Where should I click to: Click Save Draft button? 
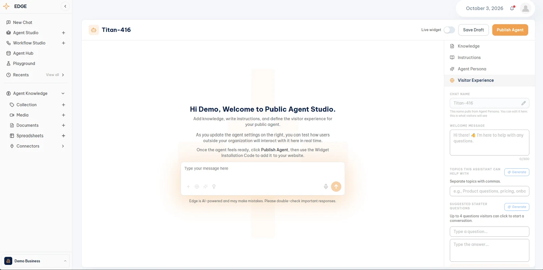click(x=473, y=30)
